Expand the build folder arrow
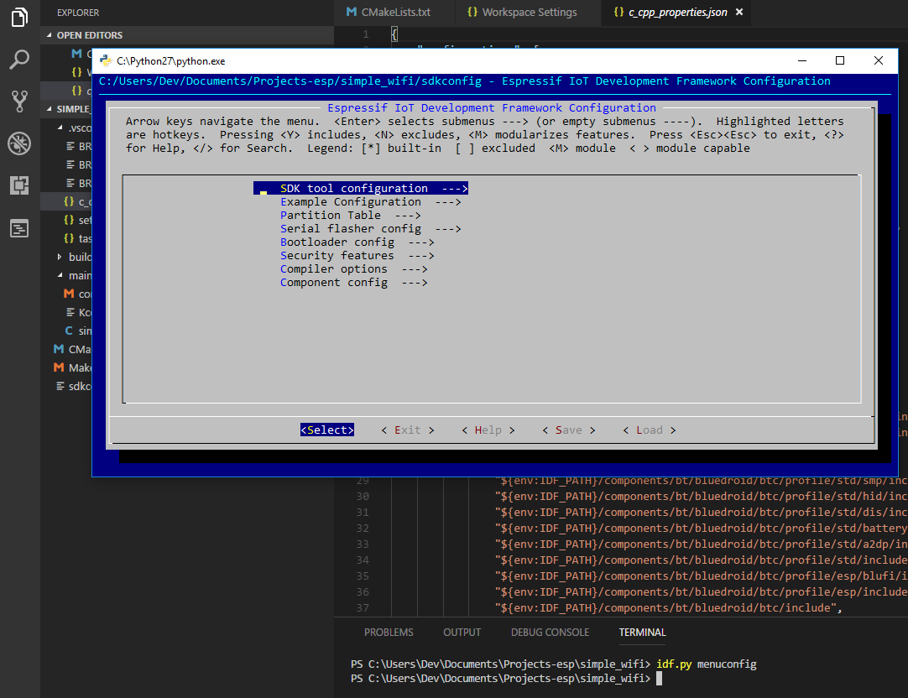This screenshot has height=698, width=908. click(x=60, y=257)
